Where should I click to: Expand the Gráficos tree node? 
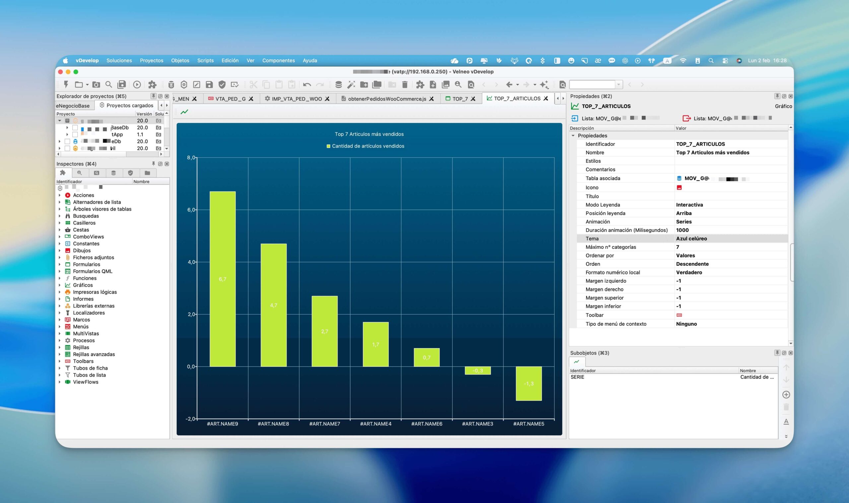59,285
